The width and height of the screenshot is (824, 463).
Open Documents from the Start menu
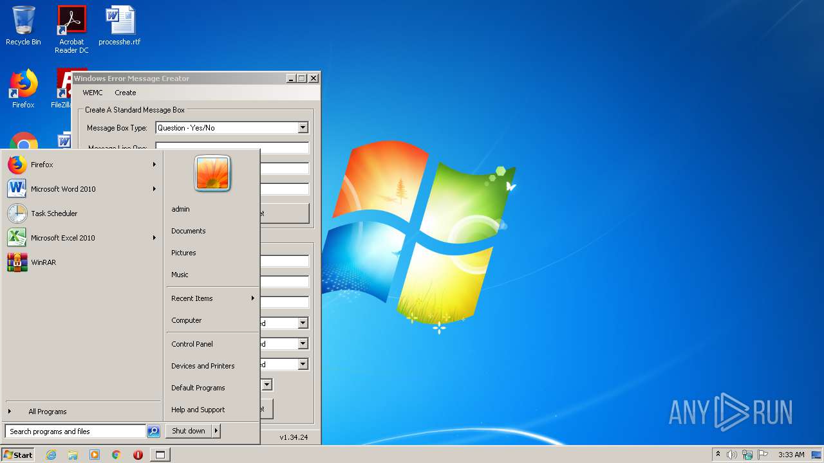click(x=212, y=231)
